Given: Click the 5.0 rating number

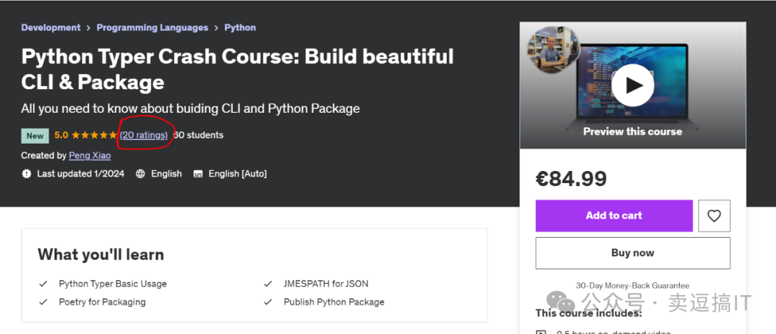Looking at the screenshot, I should (61, 134).
